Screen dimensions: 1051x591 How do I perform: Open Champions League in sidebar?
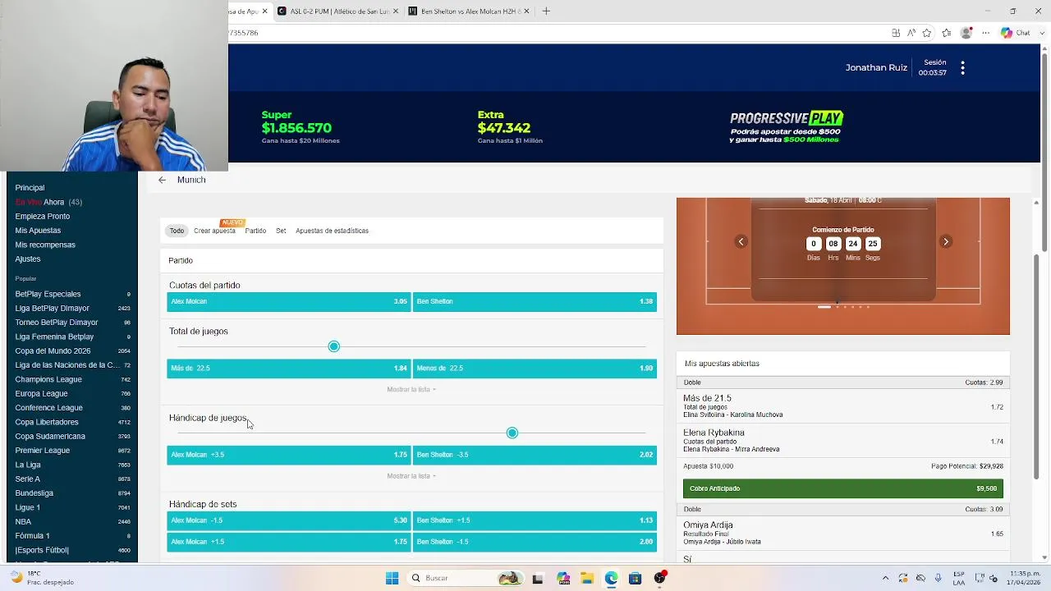(72, 380)
